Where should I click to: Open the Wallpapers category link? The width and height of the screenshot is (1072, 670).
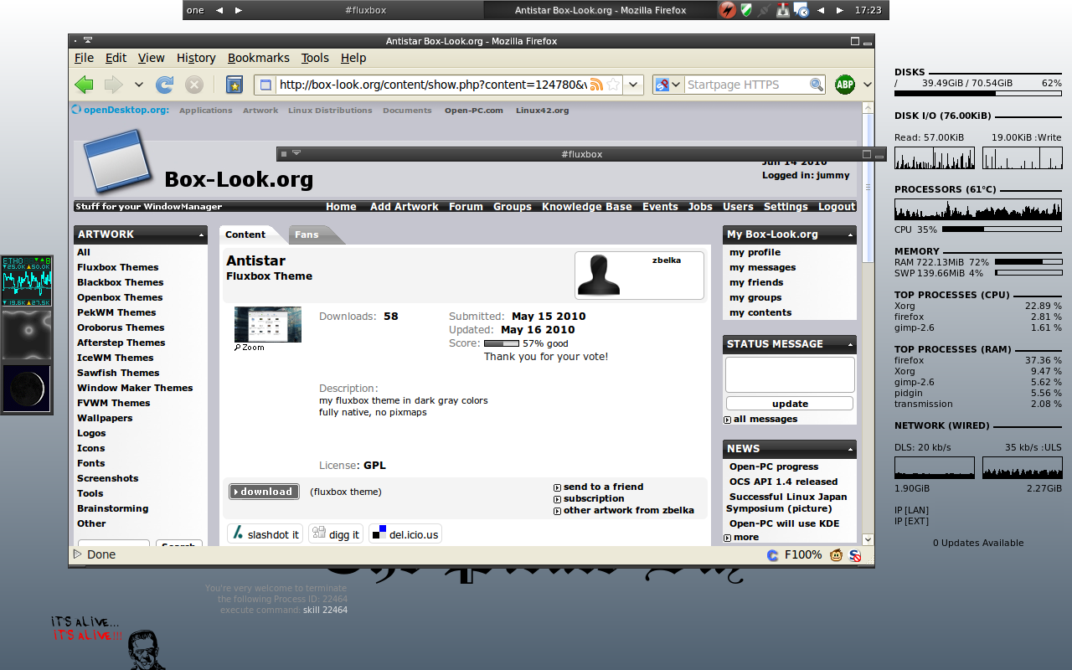105,418
